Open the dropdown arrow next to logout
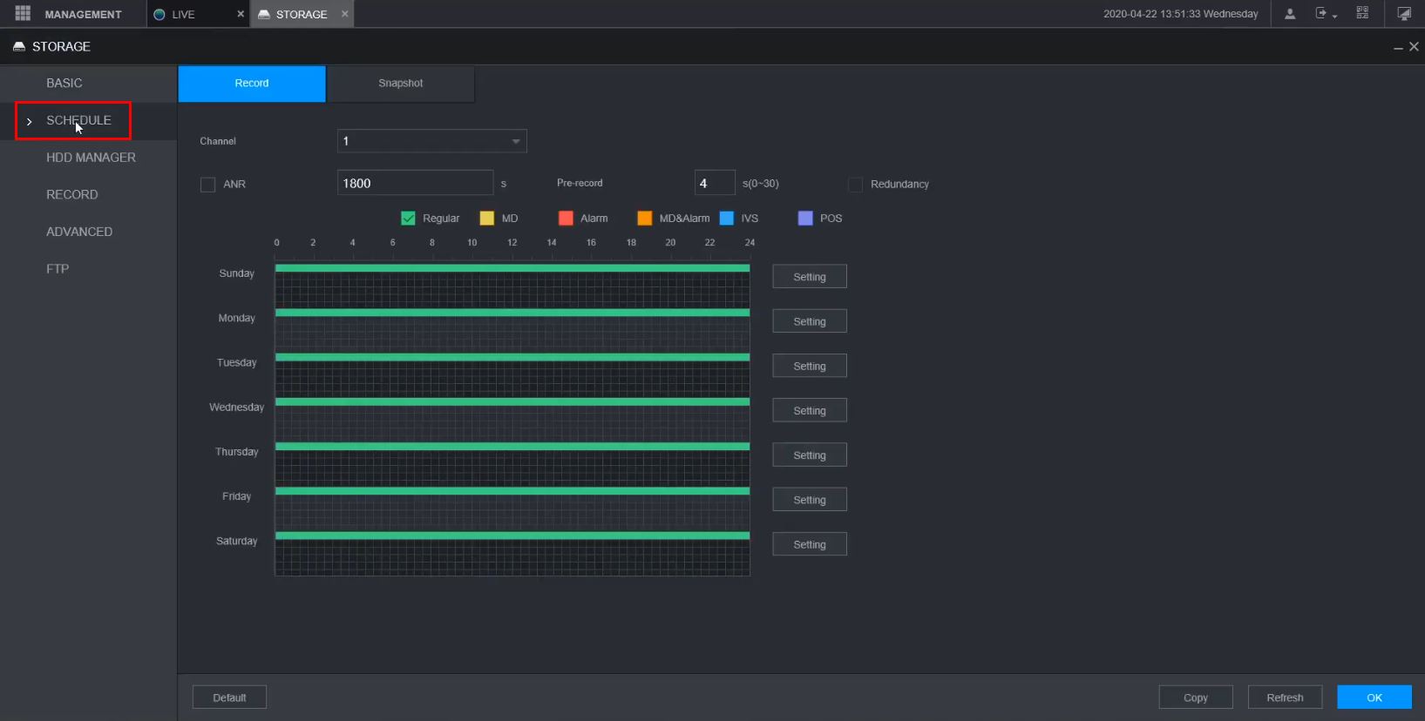Image resolution: width=1425 pixels, height=721 pixels. 1334,17
